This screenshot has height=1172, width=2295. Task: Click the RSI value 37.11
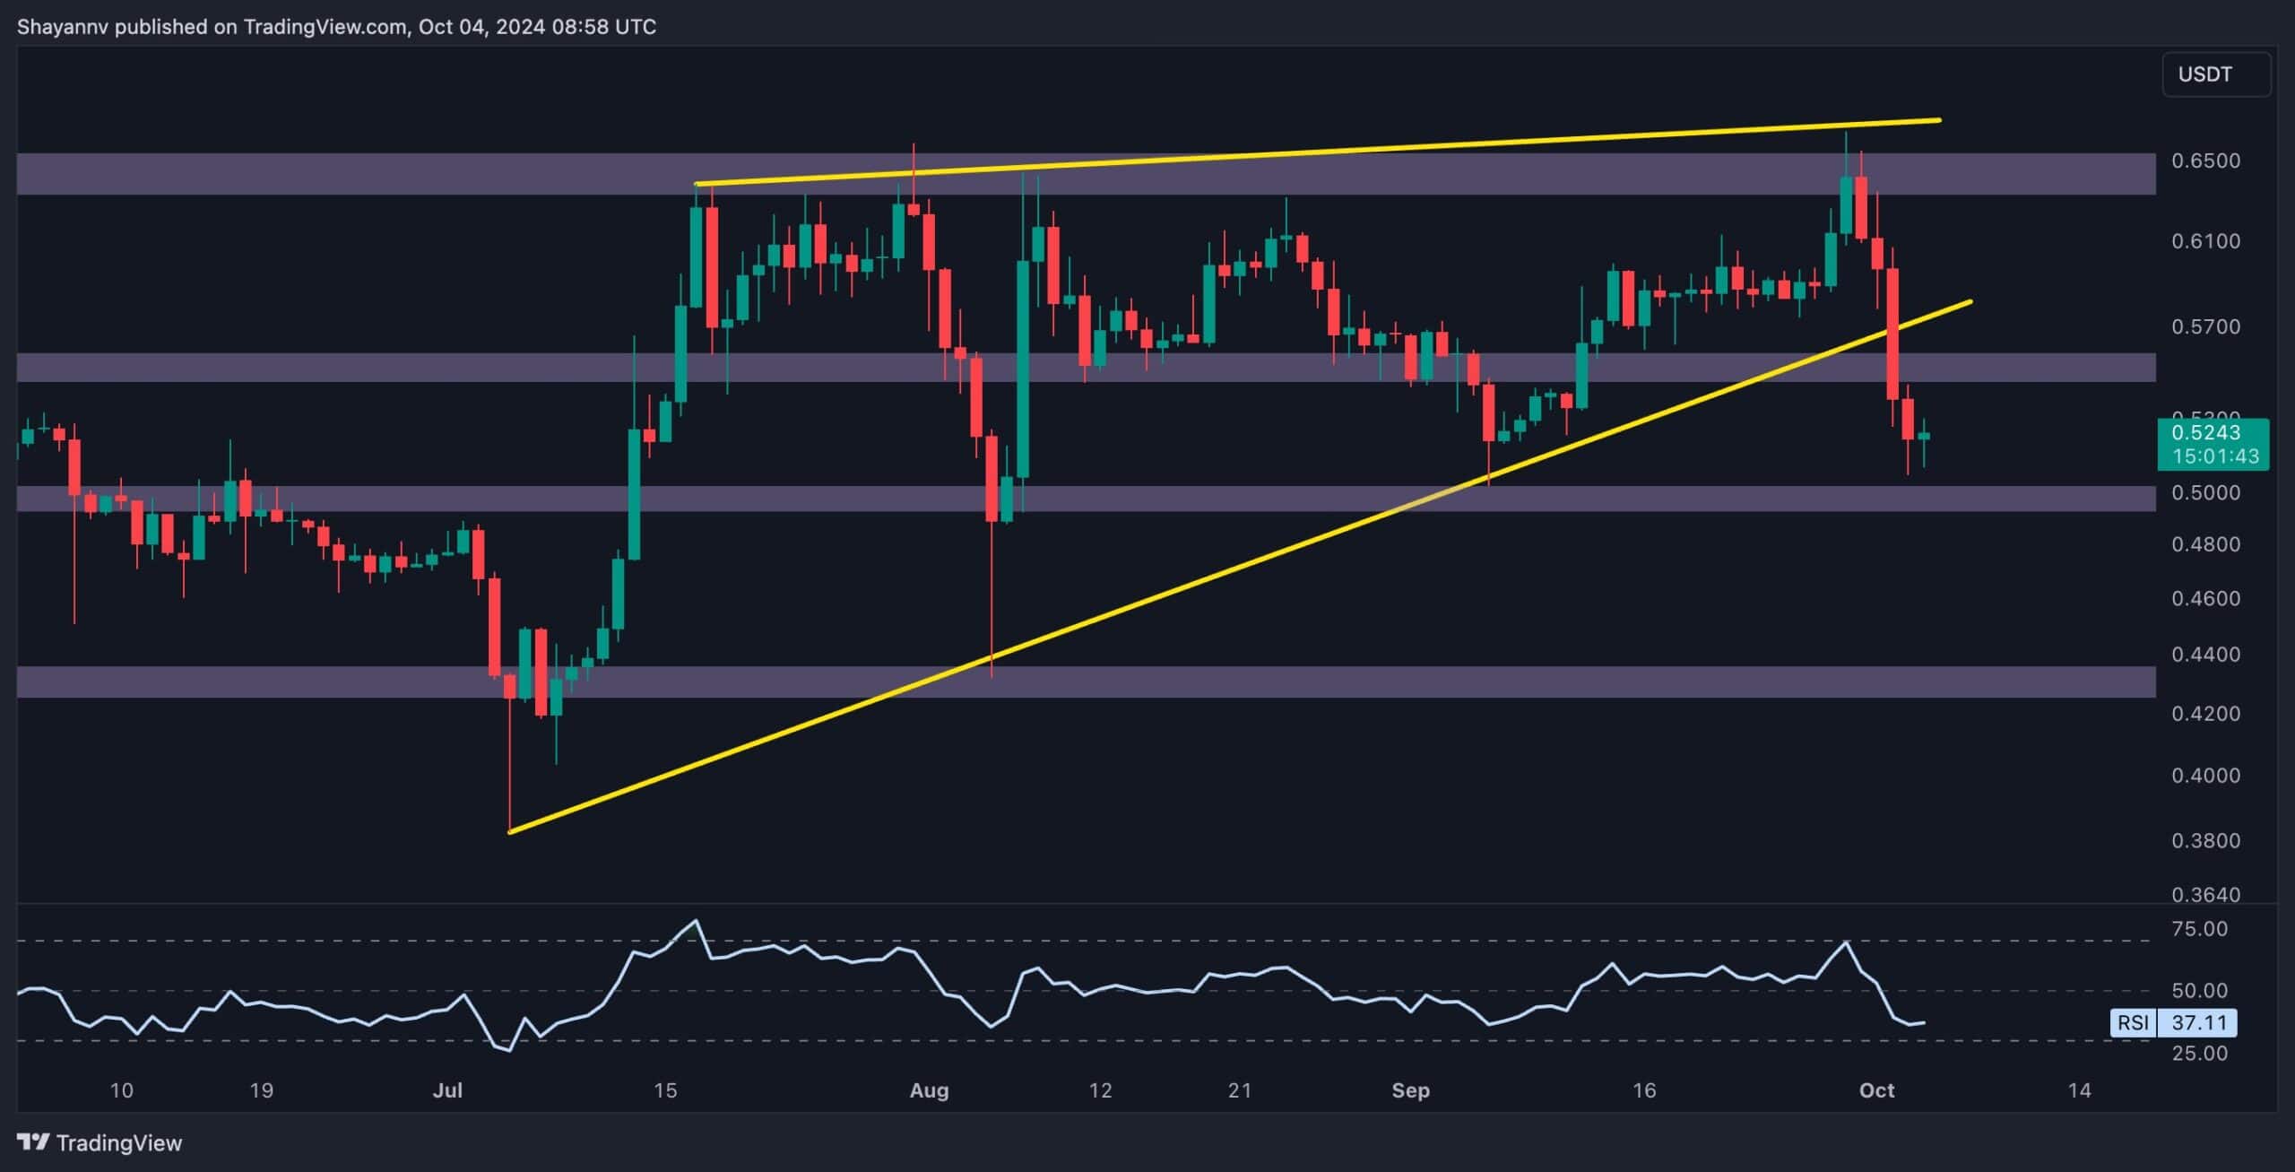(x=2197, y=1022)
